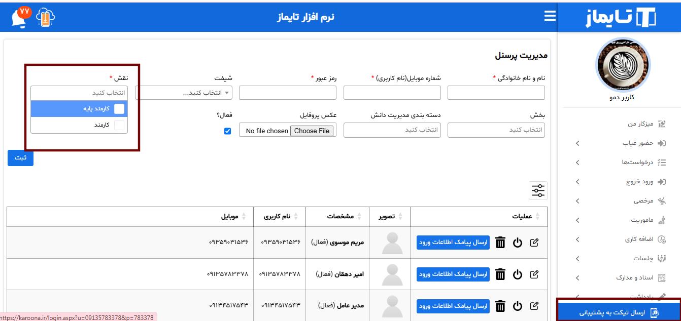Expand اضافه کاری menu chevron
The height and width of the screenshot is (321, 681).
coord(577,240)
